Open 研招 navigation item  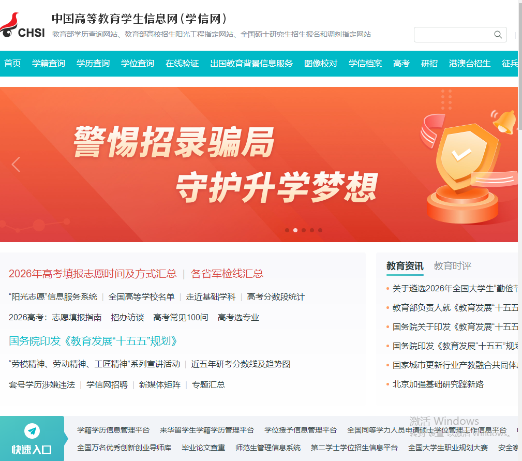pyautogui.click(x=429, y=63)
